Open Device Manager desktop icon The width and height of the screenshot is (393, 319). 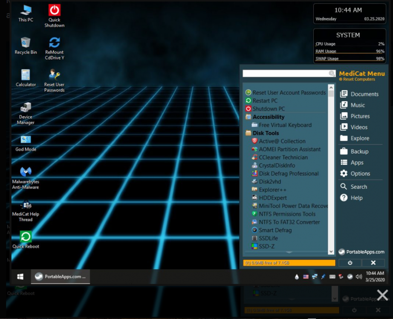[26, 108]
